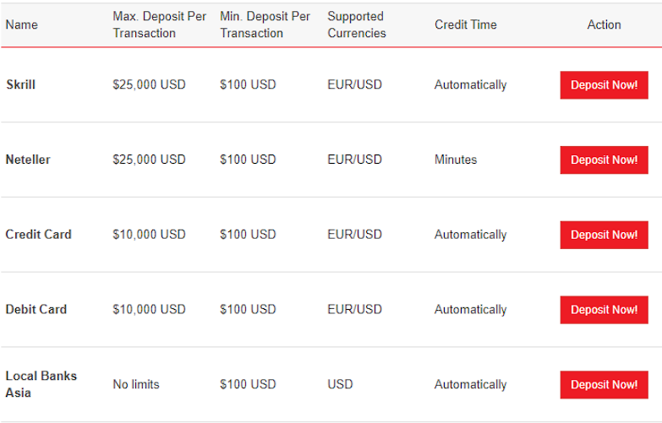Click the Supported Currencies column header

tap(357, 24)
